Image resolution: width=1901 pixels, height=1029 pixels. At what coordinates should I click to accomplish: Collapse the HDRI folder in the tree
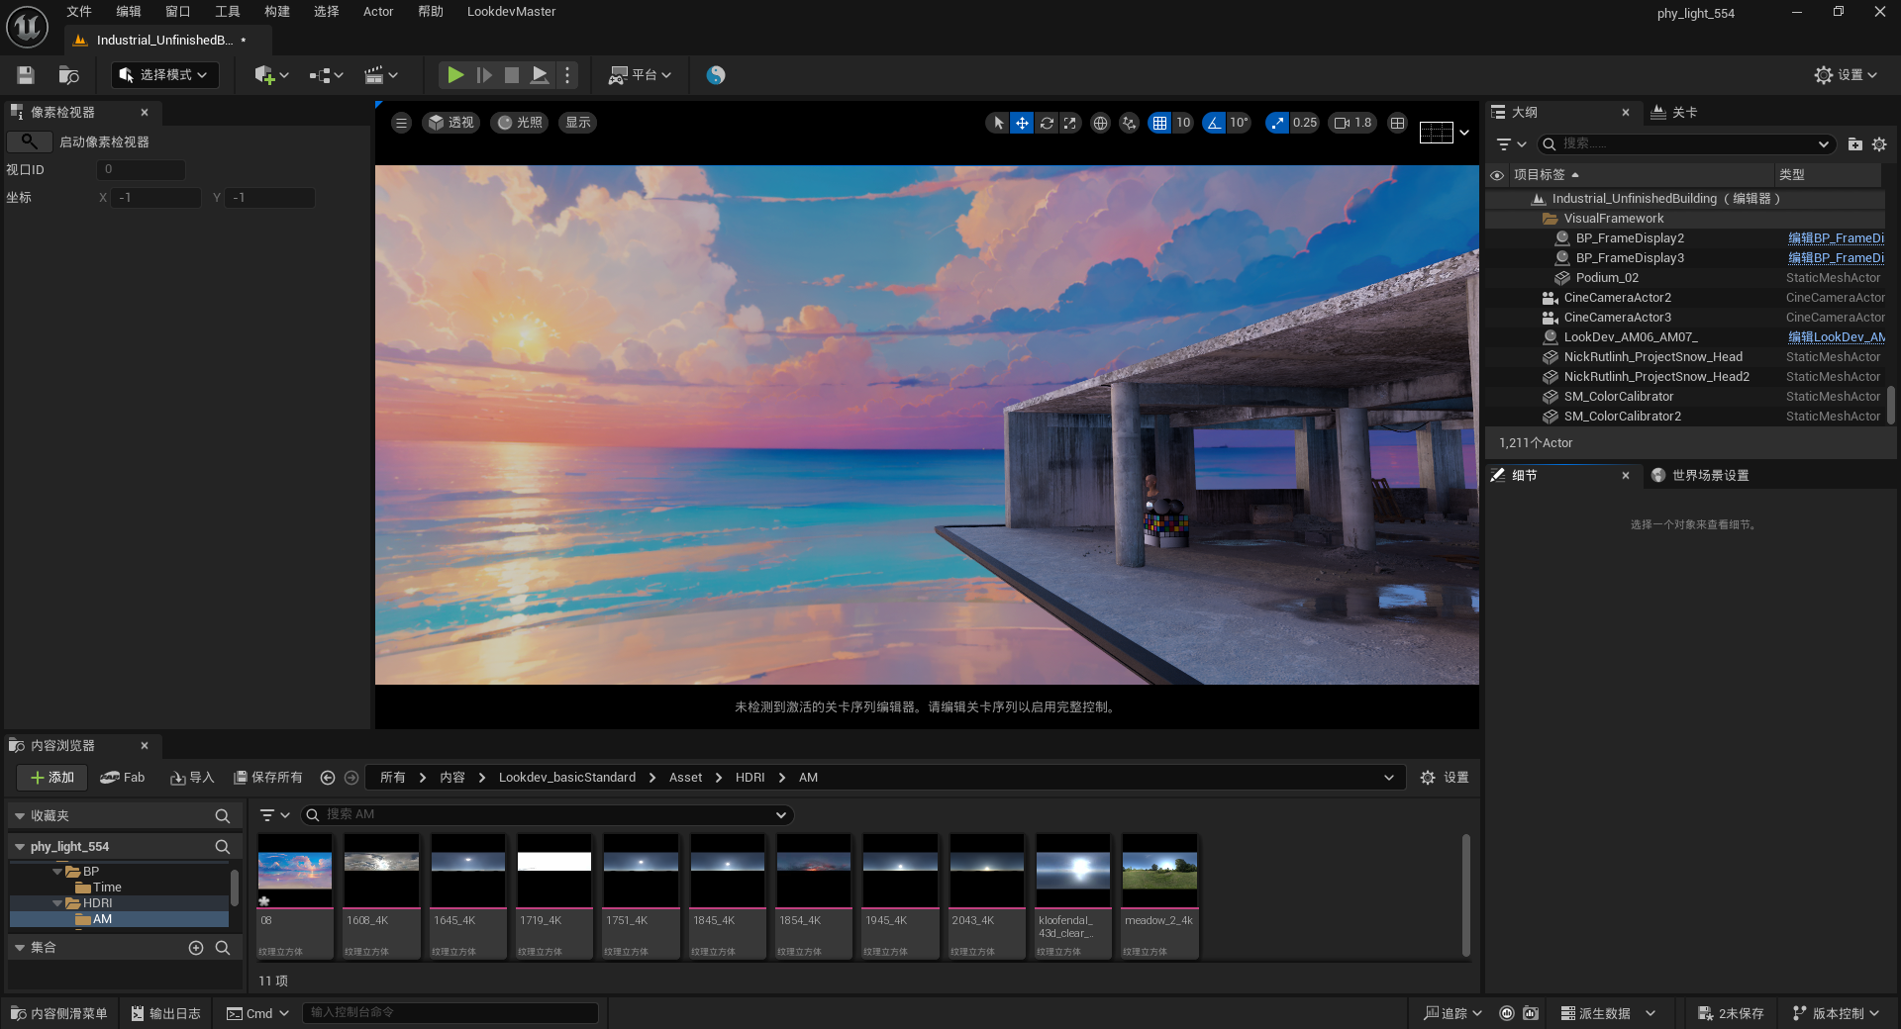pyautogui.click(x=57, y=903)
